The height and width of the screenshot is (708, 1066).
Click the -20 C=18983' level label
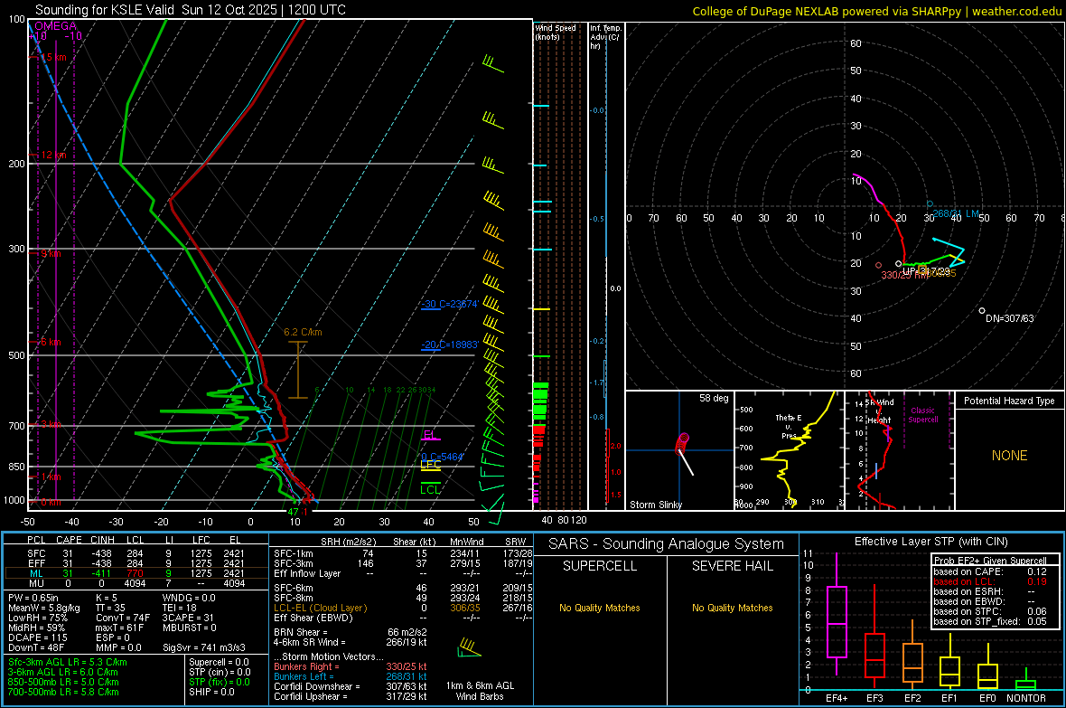point(450,345)
